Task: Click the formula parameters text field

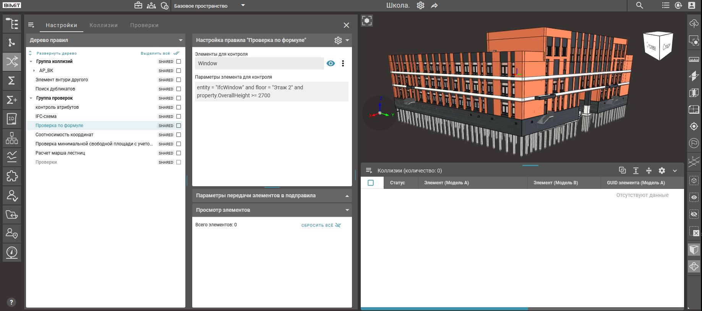Action: (271, 92)
